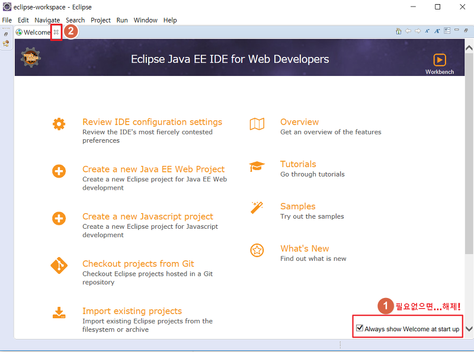Open Checkout projects from Git link
This screenshot has height=352, width=474.
click(138, 264)
